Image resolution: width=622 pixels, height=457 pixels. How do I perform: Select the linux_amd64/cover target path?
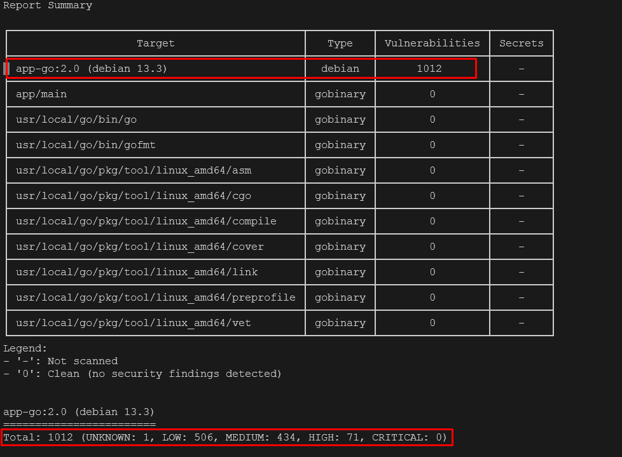pos(140,247)
